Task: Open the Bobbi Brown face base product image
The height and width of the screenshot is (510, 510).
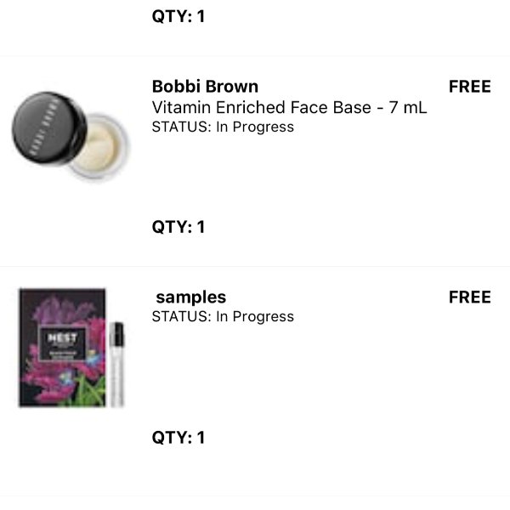Action: pos(71,136)
